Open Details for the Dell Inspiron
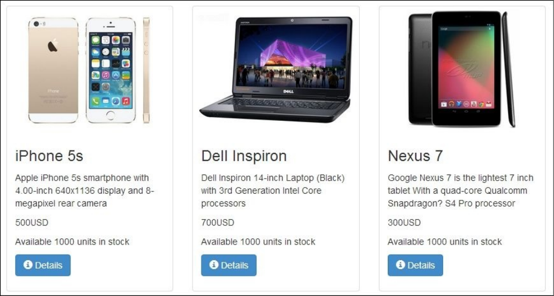 point(229,265)
